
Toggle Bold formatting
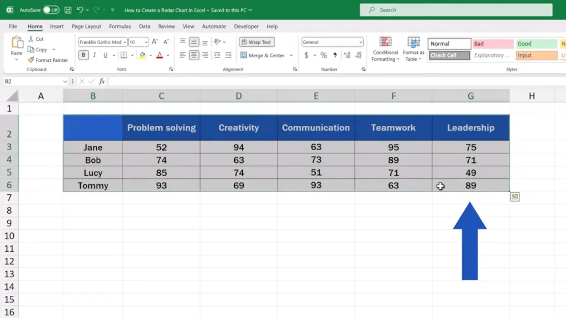(83, 55)
